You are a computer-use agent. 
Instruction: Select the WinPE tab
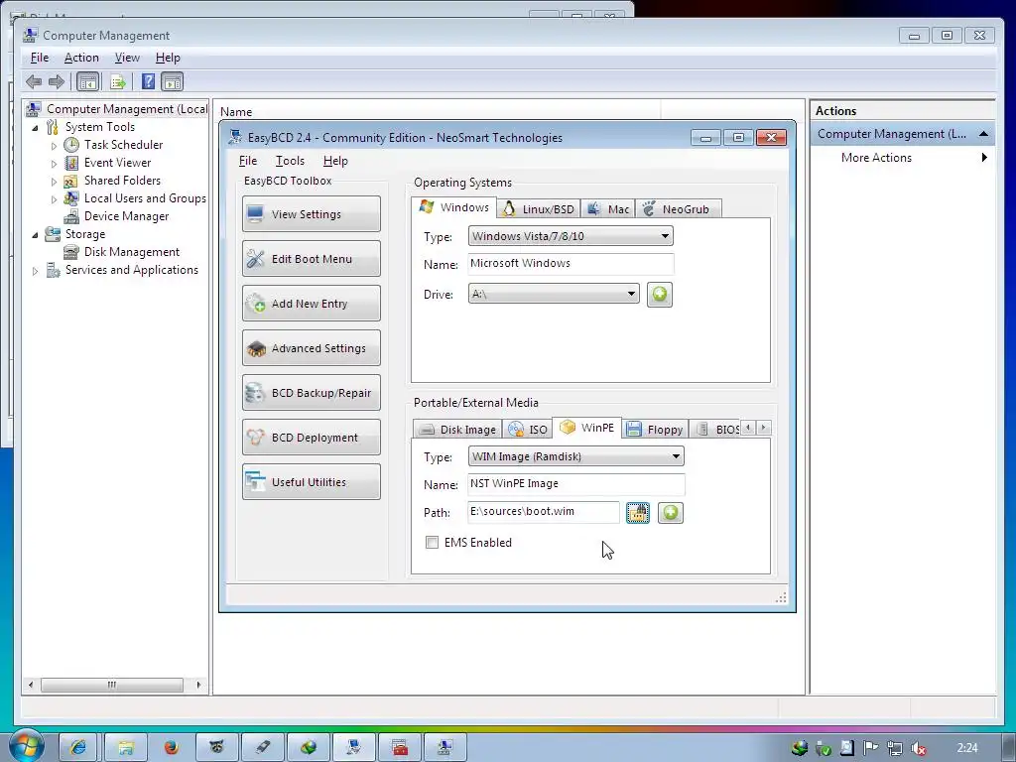click(587, 428)
